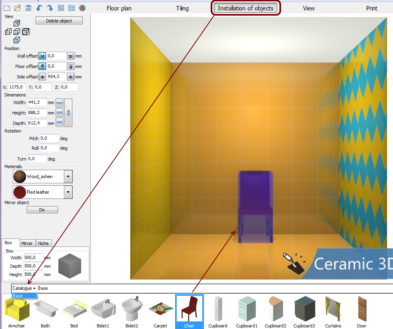Select Base in the catalogue list
The image size is (393, 329).
coord(24,296)
